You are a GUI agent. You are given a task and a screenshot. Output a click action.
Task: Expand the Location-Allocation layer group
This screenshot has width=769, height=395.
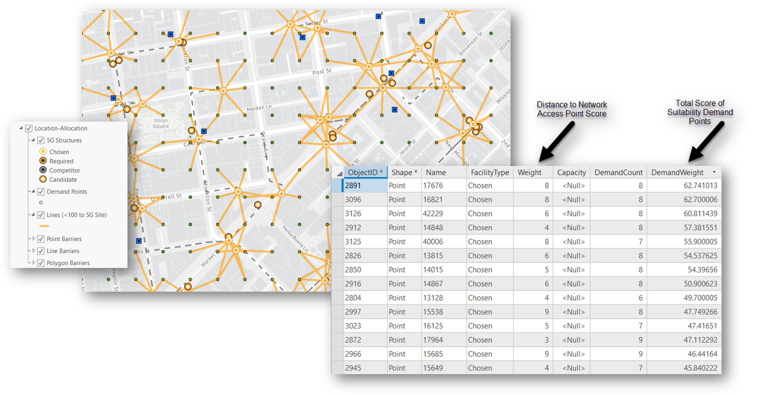point(21,129)
